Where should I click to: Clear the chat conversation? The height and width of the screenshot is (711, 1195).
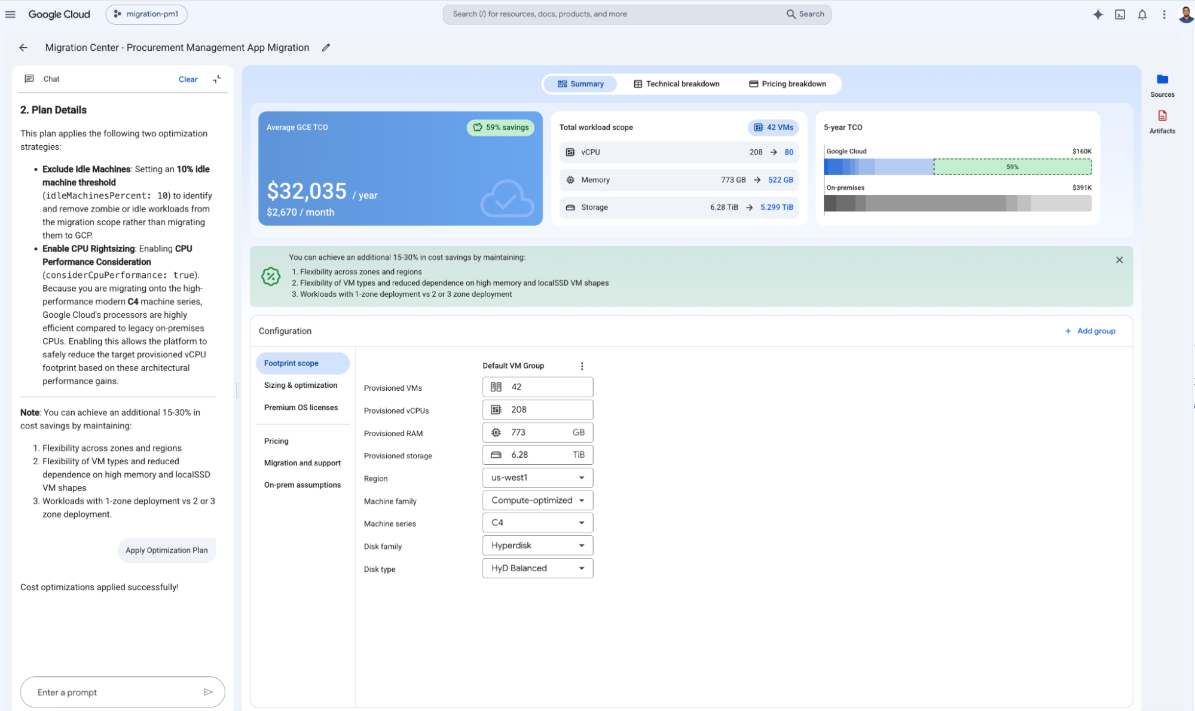[188, 79]
